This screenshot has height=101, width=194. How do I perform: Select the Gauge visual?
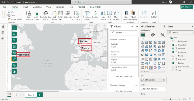(155, 55)
